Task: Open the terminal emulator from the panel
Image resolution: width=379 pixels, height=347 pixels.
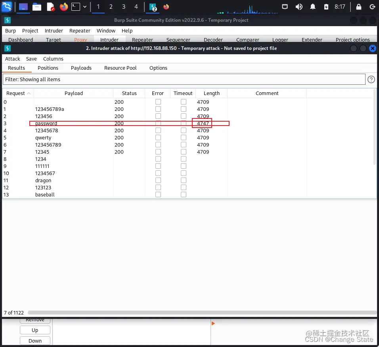Action: (x=76, y=7)
